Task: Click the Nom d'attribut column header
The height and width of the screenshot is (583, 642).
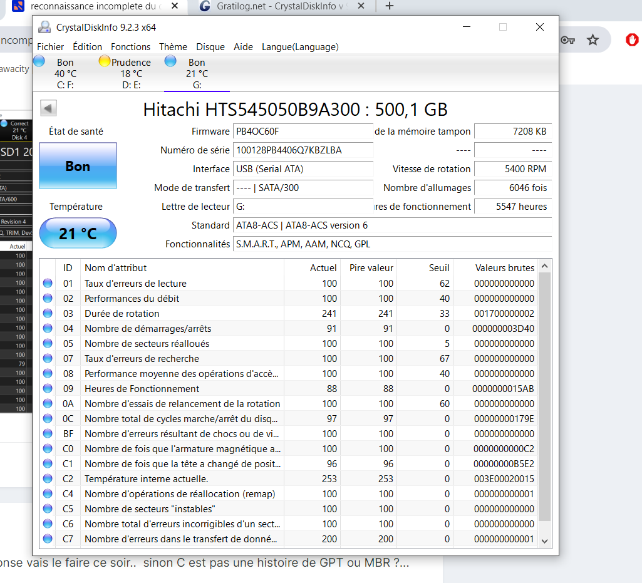Action: [x=182, y=268]
